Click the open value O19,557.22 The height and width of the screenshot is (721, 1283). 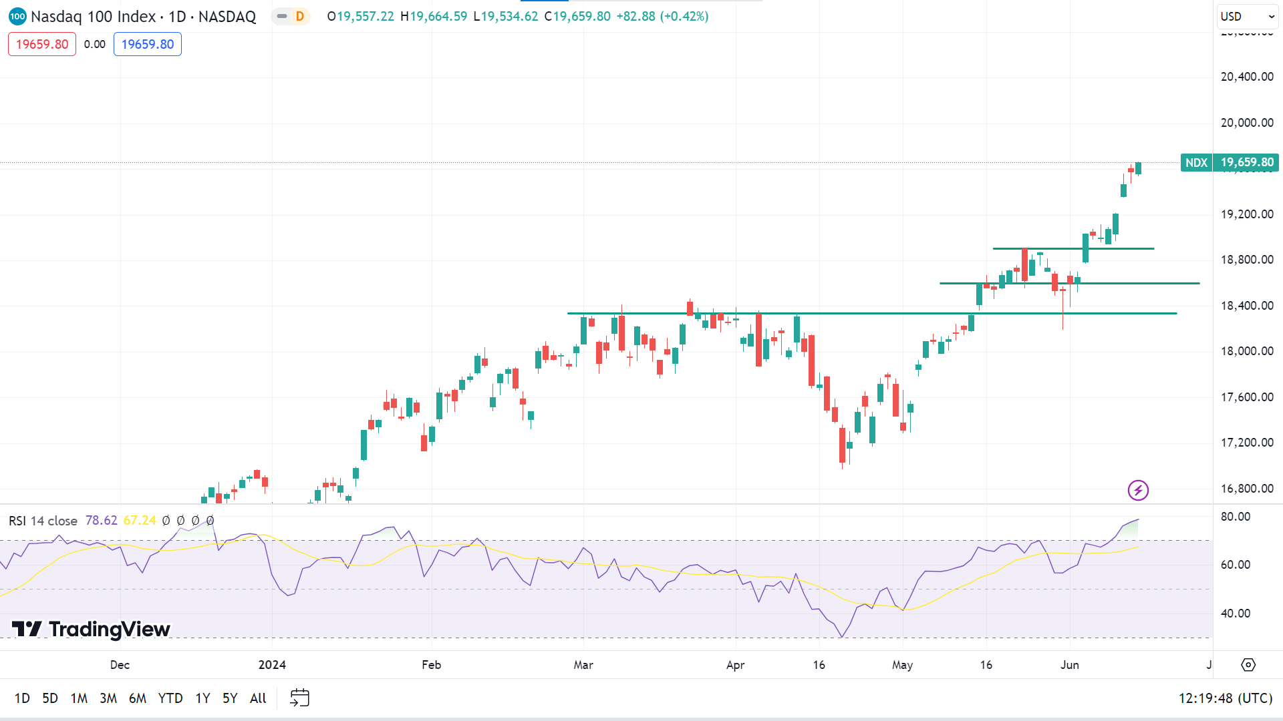click(x=361, y=16)
